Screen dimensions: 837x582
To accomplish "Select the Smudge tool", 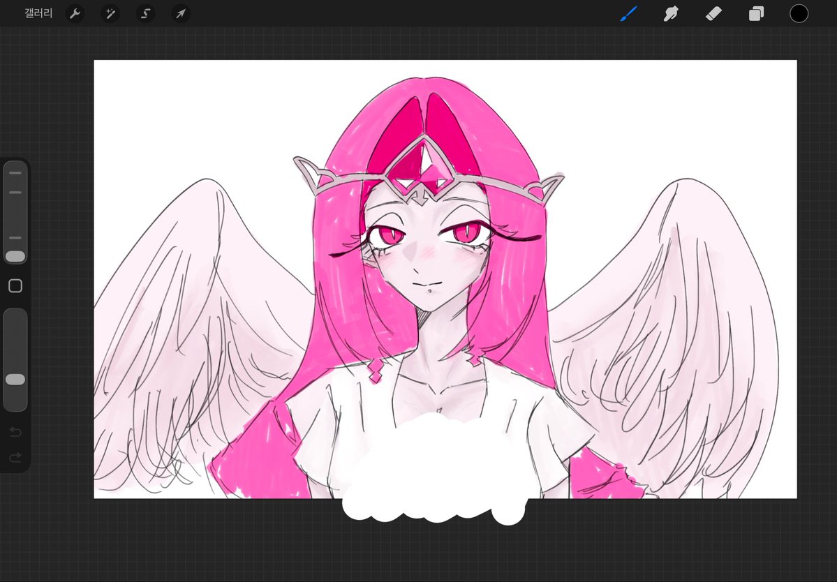I will click(671, 13).
